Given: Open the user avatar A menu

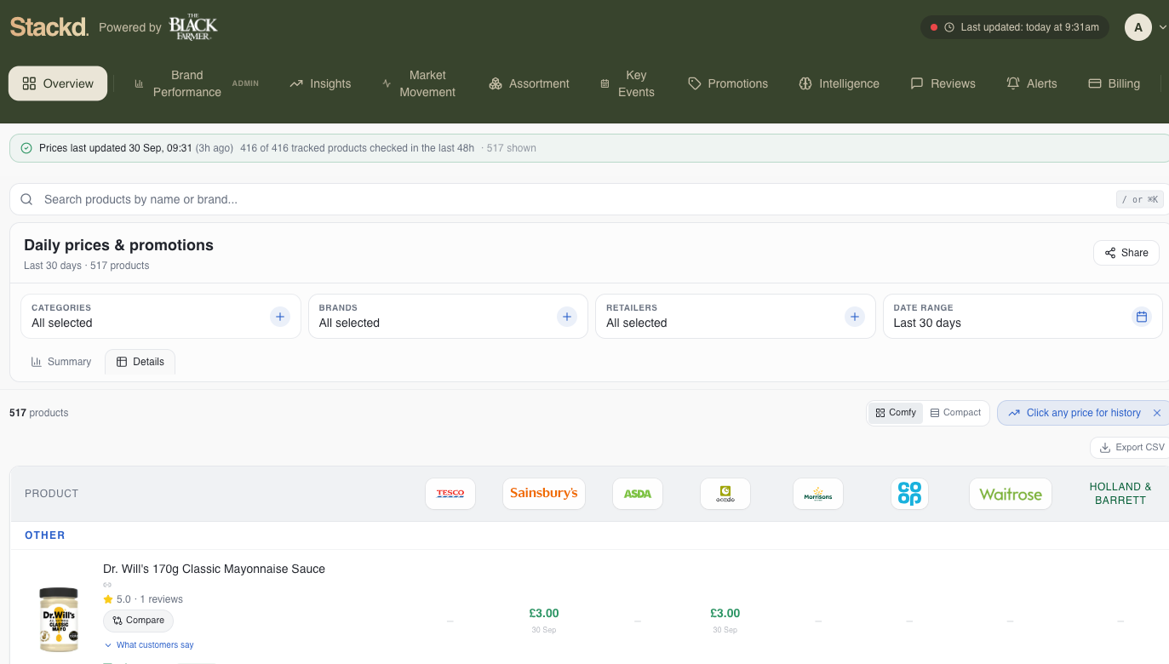Looking at the screenshot, I should pos(1138,27).
